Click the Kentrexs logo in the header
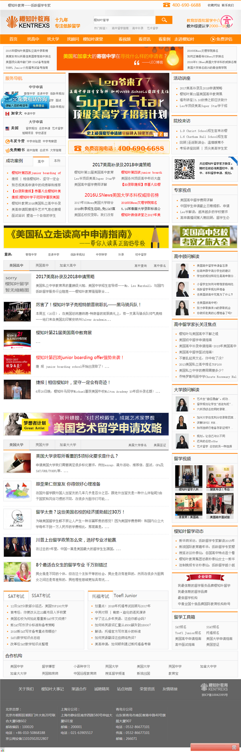The height and width of the screenshot is (752, 241). [28, 22]
